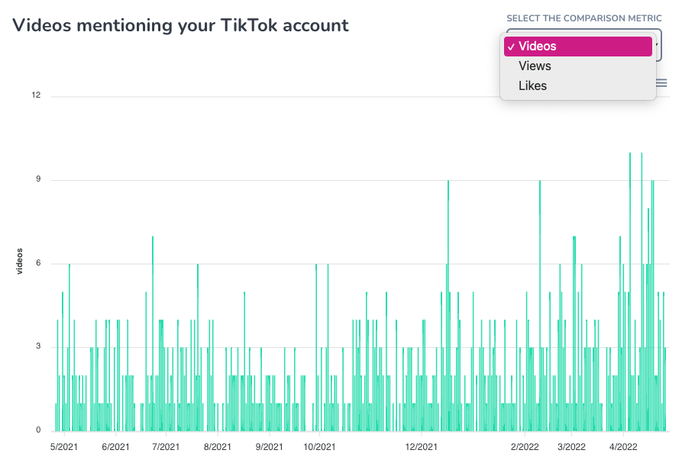Click the 9 y-axis value label
682x463 pixels.
tap(38, 180)
